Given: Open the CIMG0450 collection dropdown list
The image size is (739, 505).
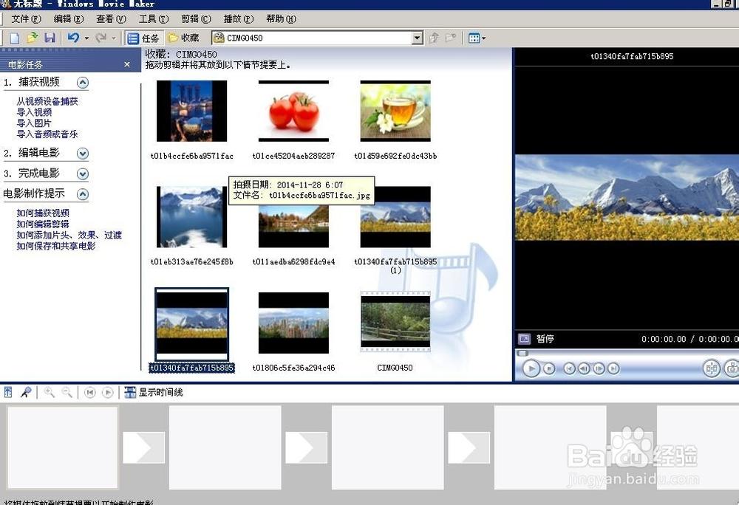Looking at the screenshot, I should 416,37.
